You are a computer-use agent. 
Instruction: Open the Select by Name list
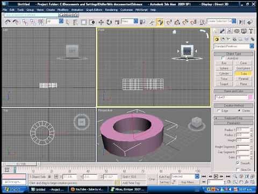[x=75, y=22]
